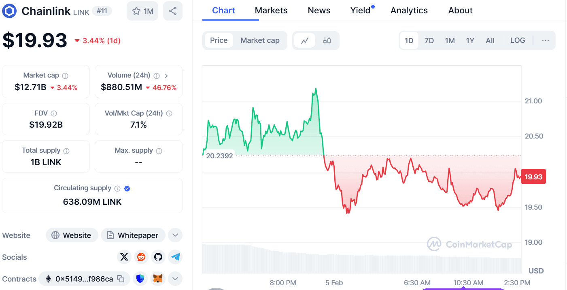The image size is (567, 290).
Task: Switch to Market cap chart mode
Action: pos(260,40)
